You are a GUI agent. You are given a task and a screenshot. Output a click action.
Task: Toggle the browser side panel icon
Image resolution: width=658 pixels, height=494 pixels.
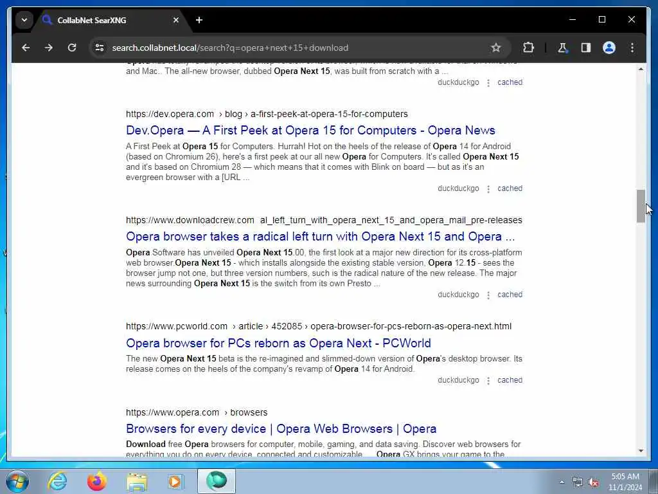[586, 48]
